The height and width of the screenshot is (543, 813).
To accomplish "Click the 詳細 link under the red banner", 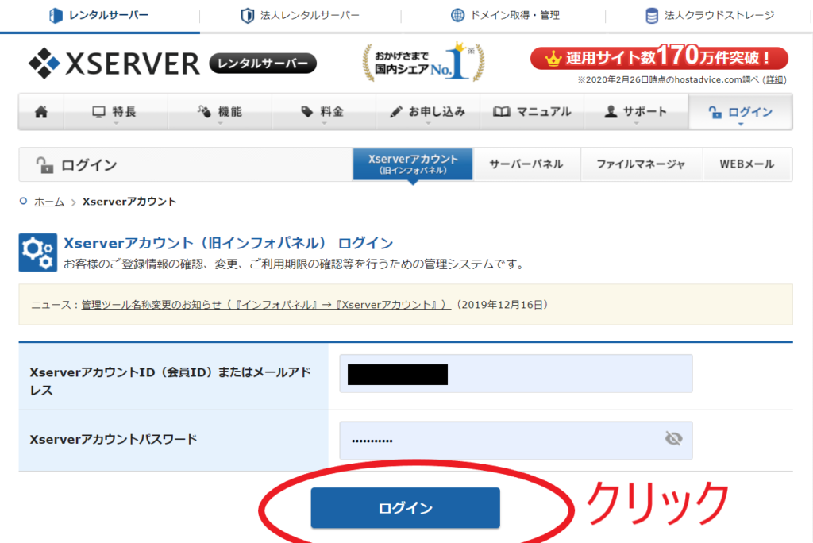I will (x=775, y=80).
